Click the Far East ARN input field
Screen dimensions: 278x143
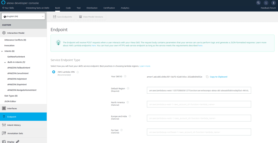click(x=199, y=132)
